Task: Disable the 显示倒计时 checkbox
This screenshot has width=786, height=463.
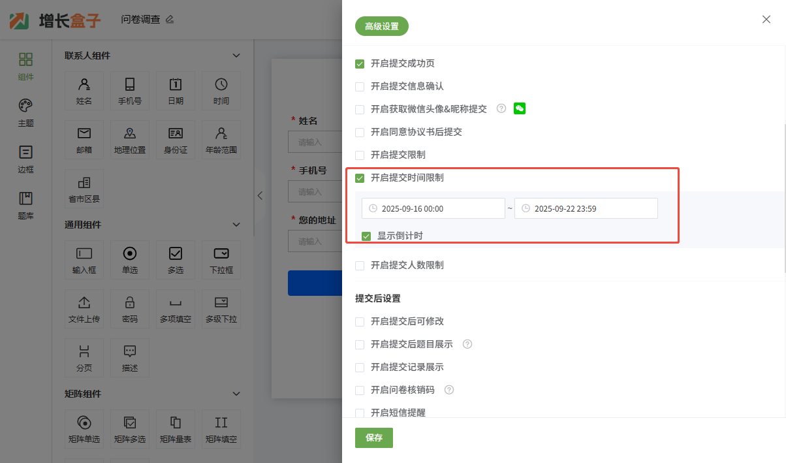Action: click(366, 236)
